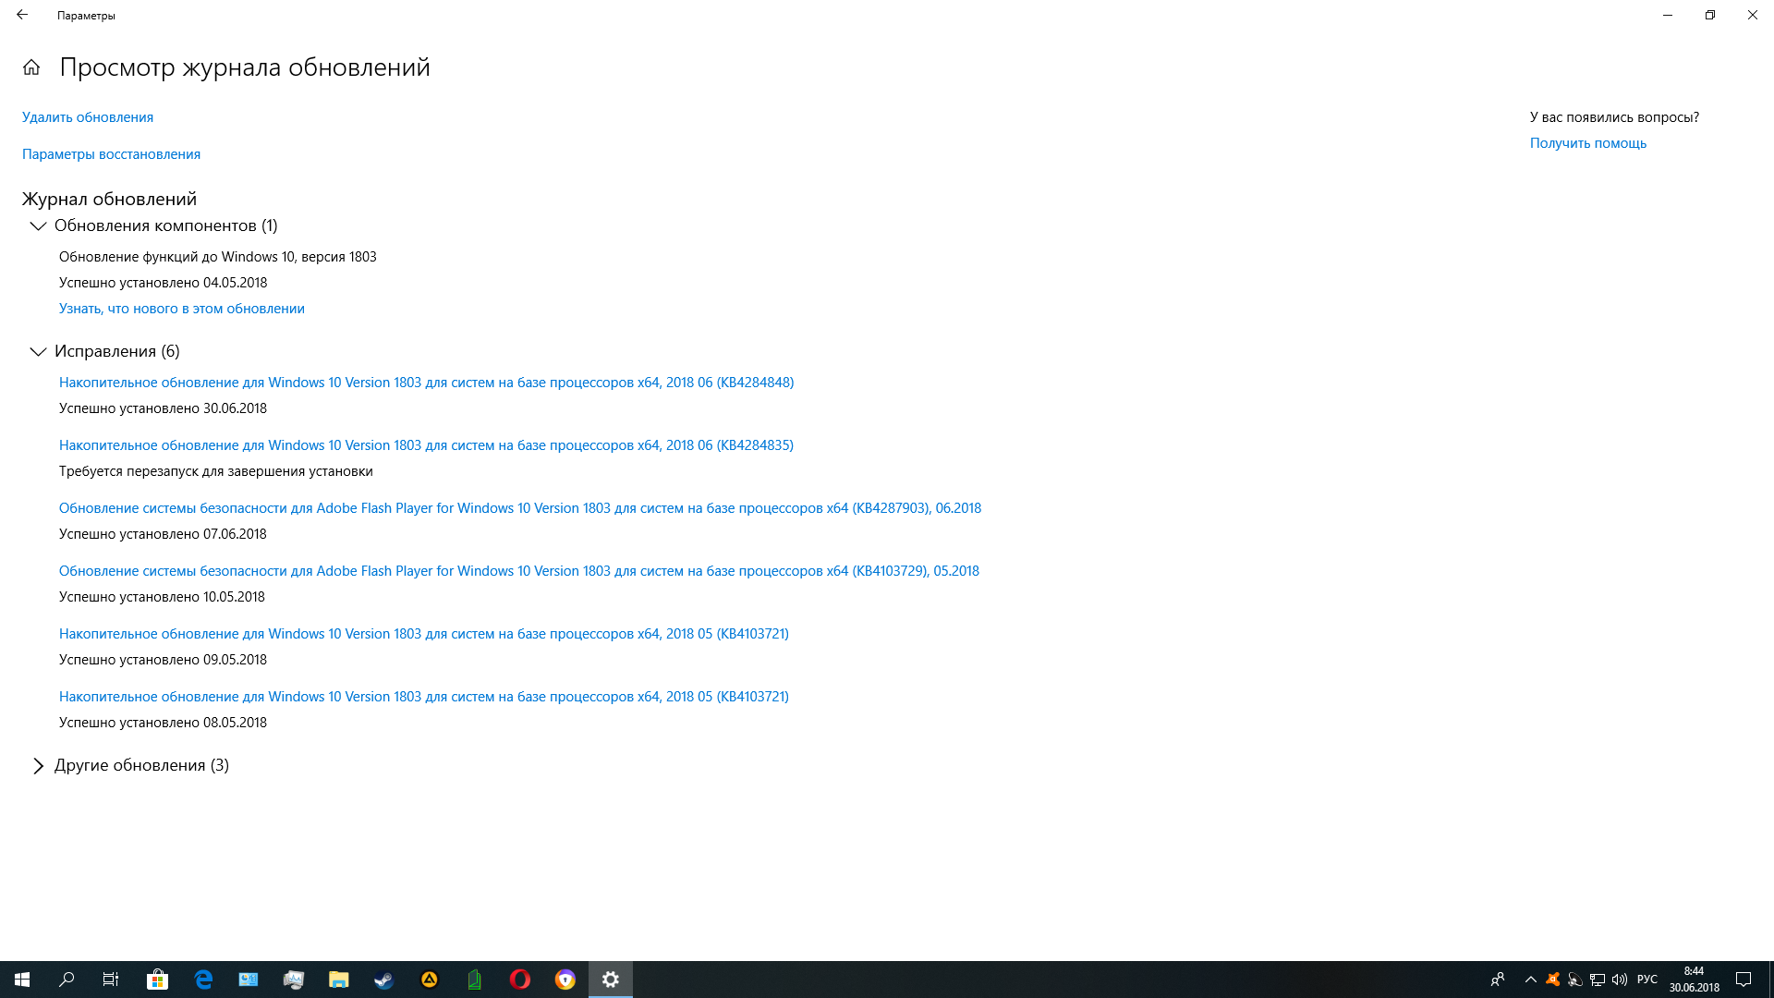Image resolution: width=1774 pixels, height=998 pixels.
Task: Open cumulative update KB4284835 link
Action: click(426, 445)
